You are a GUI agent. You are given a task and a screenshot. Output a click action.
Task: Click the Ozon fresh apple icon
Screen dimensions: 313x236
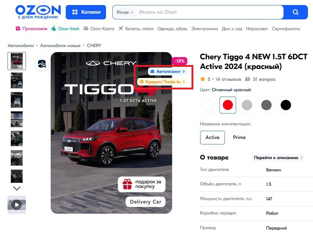54,29
